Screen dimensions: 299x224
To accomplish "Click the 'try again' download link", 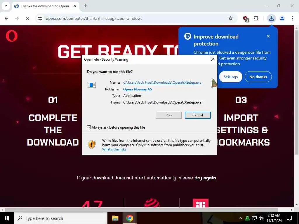I will pos(206,178).
